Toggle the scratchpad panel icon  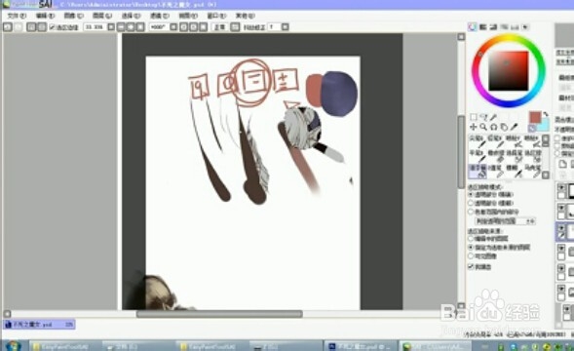(525, 27)
